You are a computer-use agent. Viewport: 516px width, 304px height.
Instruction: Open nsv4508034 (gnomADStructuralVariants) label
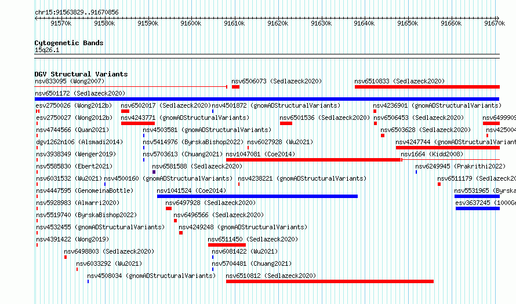pos(151,276)
